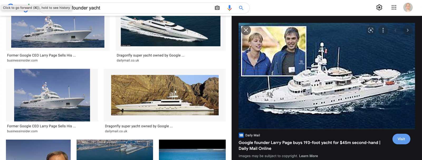Open the Google apps grid

click(394, 7)
